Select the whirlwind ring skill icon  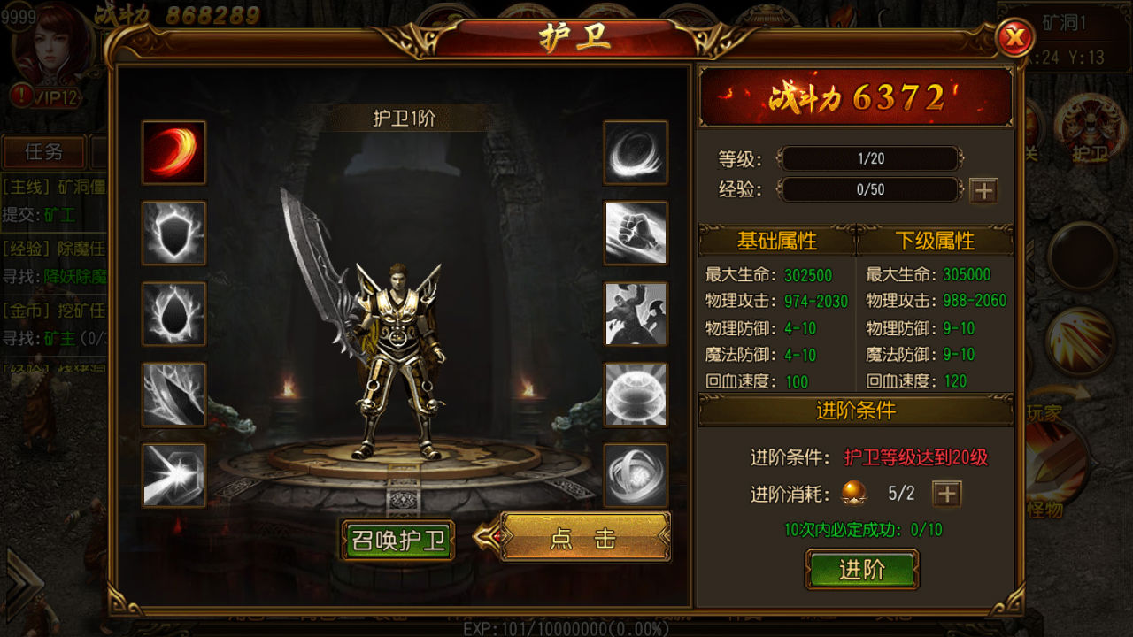636,152
